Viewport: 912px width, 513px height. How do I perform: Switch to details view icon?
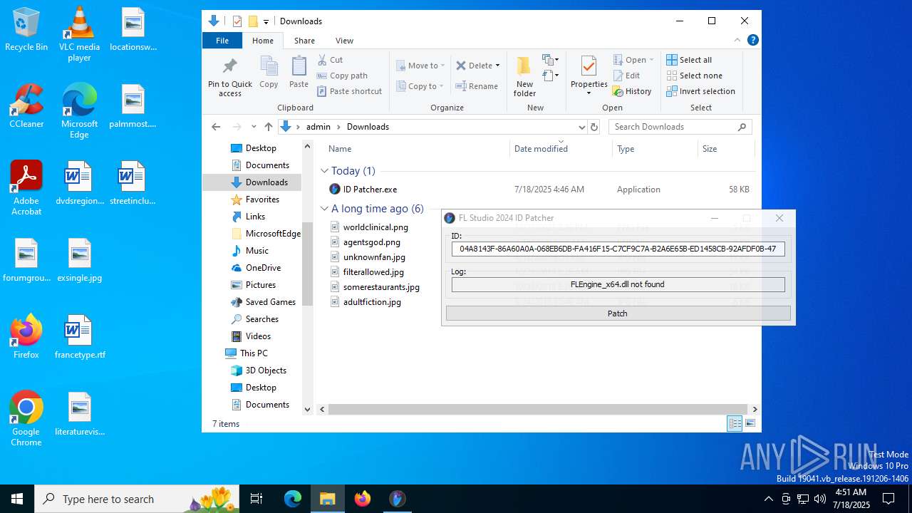735,424
